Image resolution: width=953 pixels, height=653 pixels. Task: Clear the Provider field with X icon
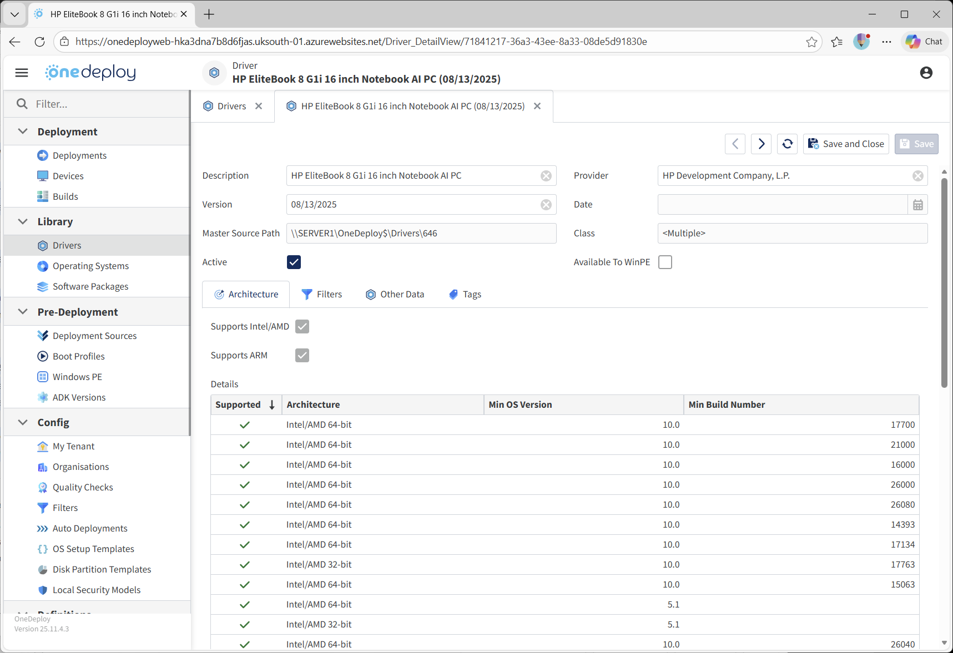click(918, 176)
